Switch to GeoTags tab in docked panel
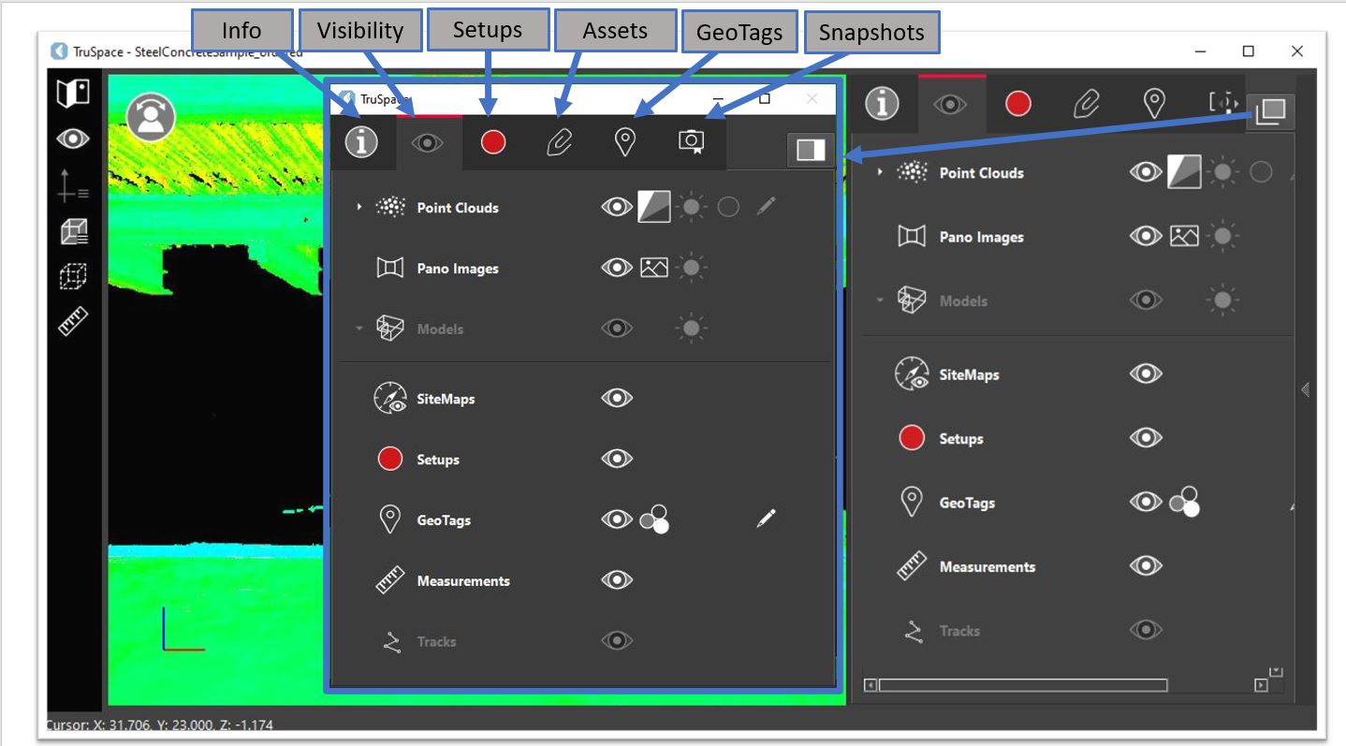The height and width of the screenshot is (746, 1346). coord(1155,103)
